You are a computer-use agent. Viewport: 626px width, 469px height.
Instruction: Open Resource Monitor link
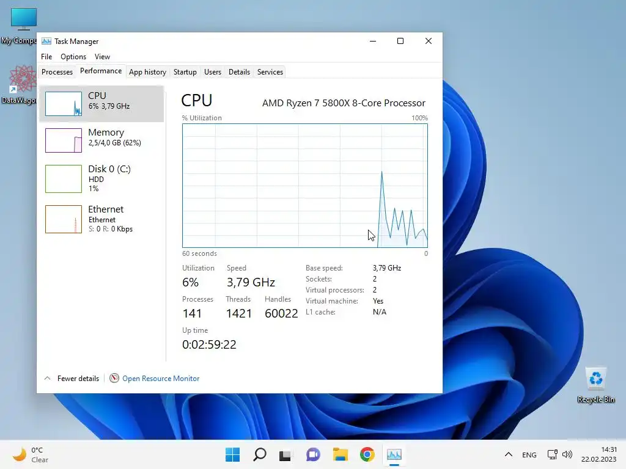161,379
